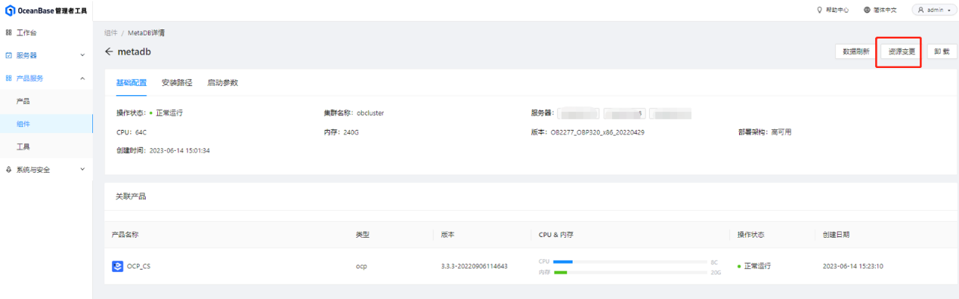Click the 组件 breadcrumb link
The height and width of the screenshot is (299, 959).
click(110, 33)
